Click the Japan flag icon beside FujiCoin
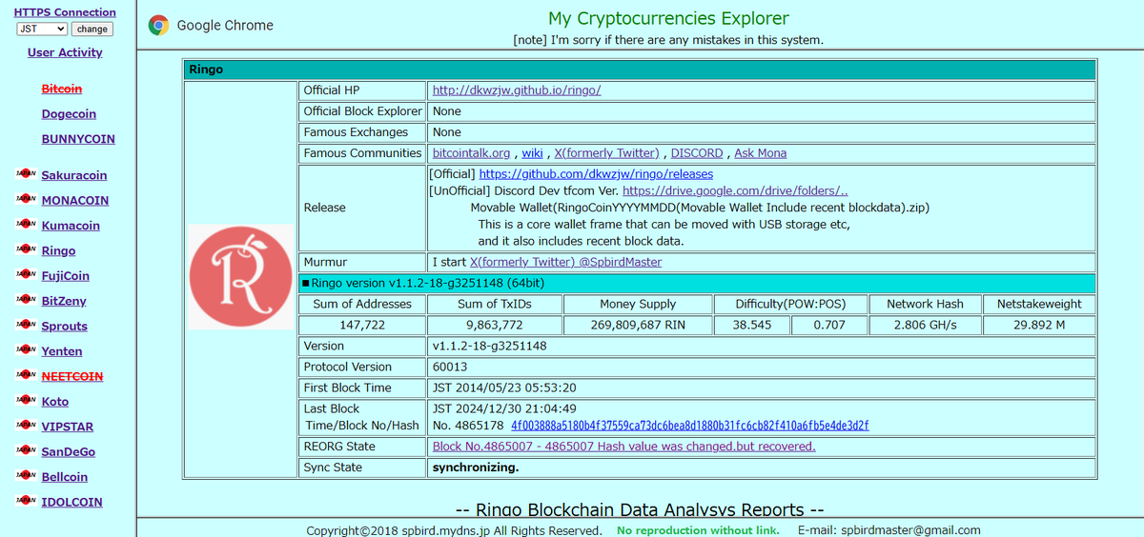The image size is (1144, 537). point(26,275)
